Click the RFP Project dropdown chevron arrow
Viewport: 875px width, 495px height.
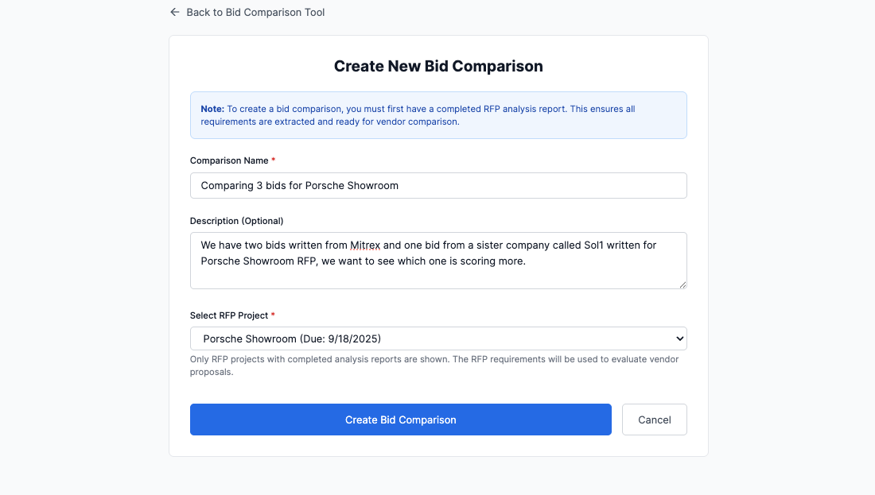pyautogui.click(x=679, y=338)
